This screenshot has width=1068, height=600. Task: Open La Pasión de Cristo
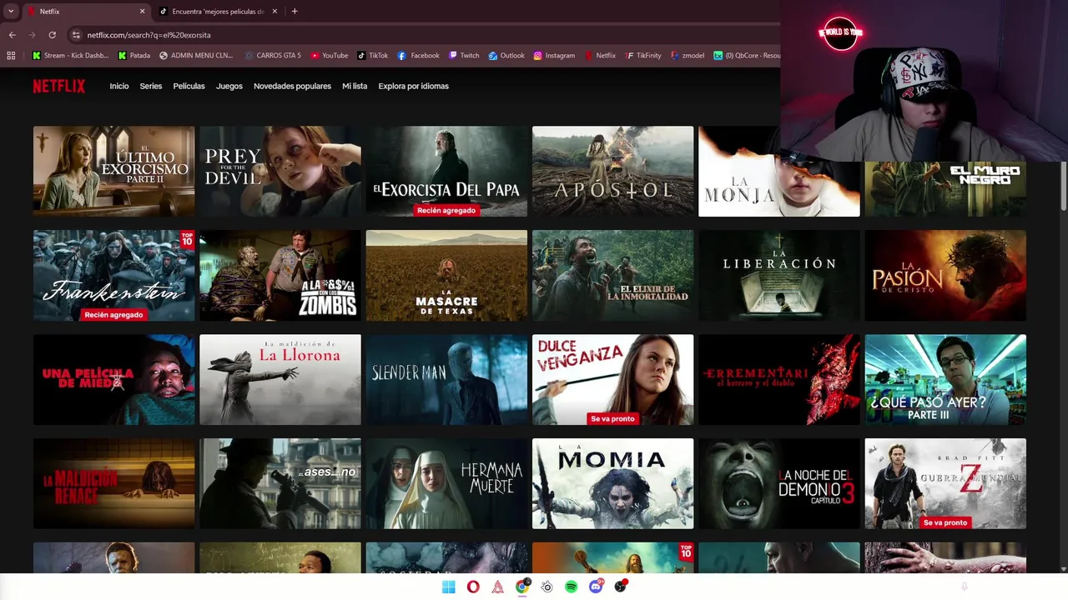(x=945, y=275)
